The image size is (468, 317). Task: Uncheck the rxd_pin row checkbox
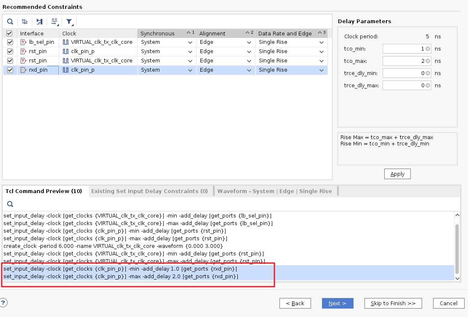[9, 70]
